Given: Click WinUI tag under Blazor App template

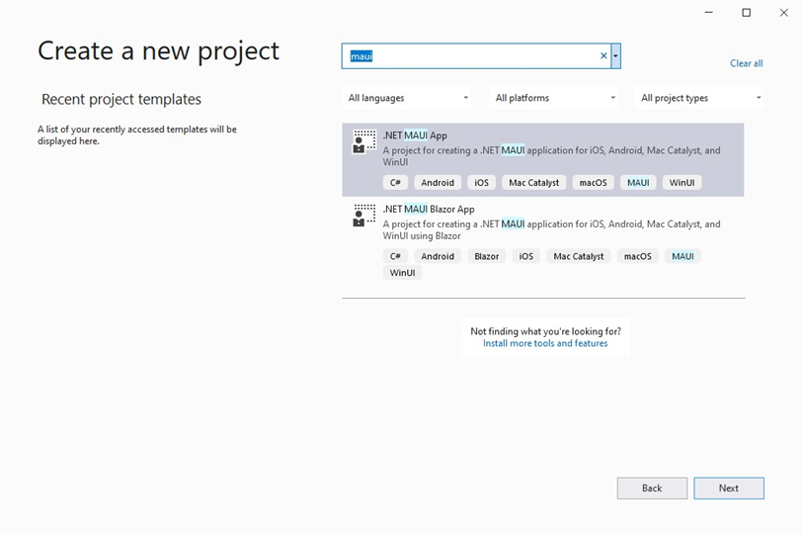Looking at the screenshot, I should click(x=402, y=273).
